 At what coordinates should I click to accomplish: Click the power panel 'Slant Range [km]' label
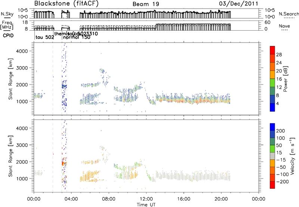tap(11, 79)
